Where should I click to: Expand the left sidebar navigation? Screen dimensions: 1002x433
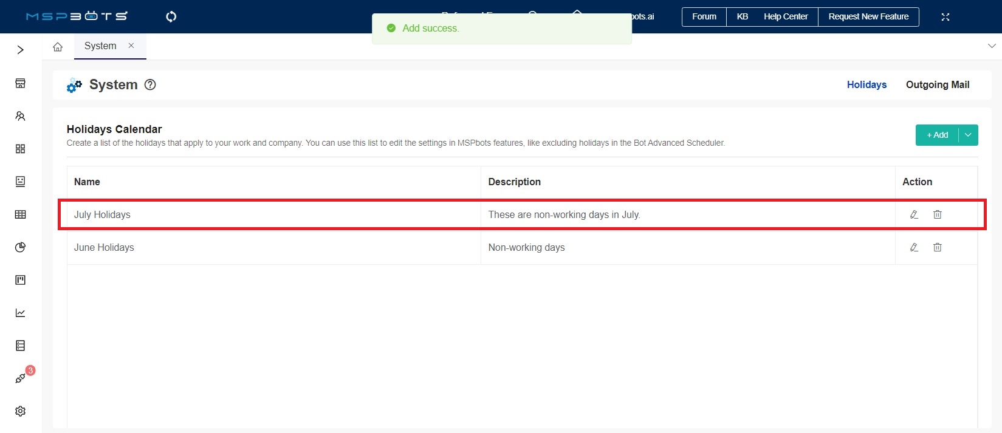coord(20,50)
